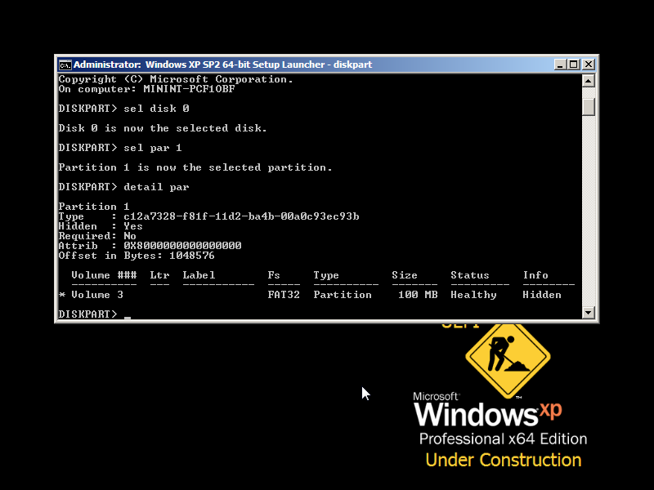Maximize the diskpart console window
Image resolution: width=654 pixels, height=490 pixels.
coord(574,65)
